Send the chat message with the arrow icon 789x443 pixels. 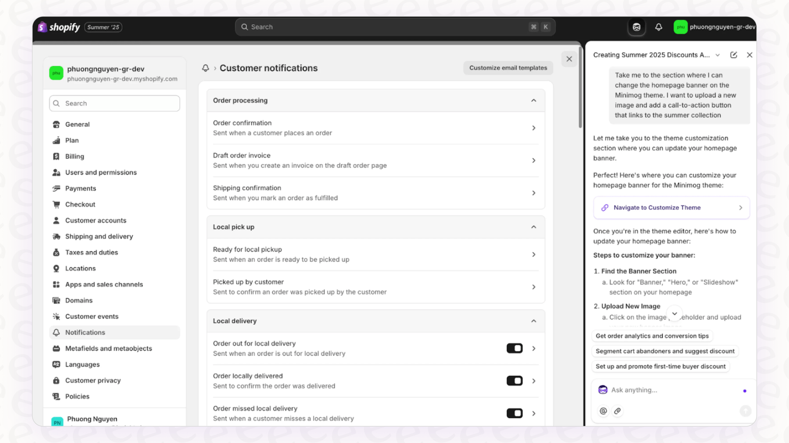click(745, 411)
